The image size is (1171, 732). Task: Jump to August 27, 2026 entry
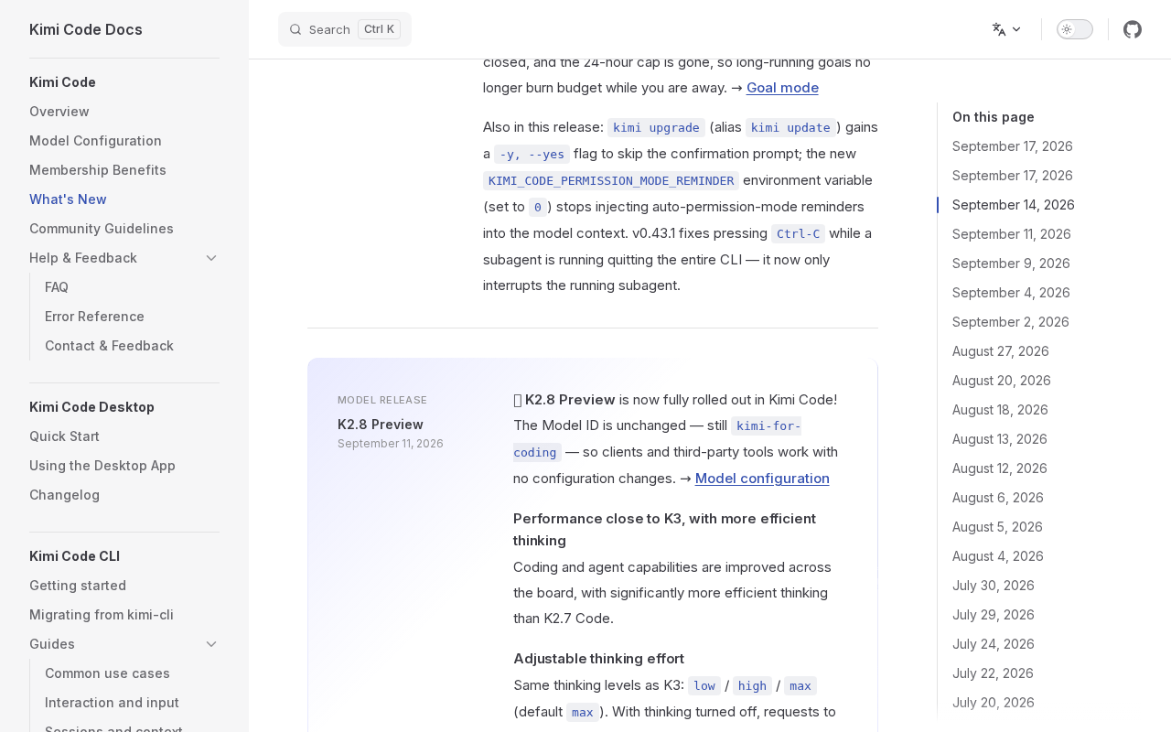1001,351
